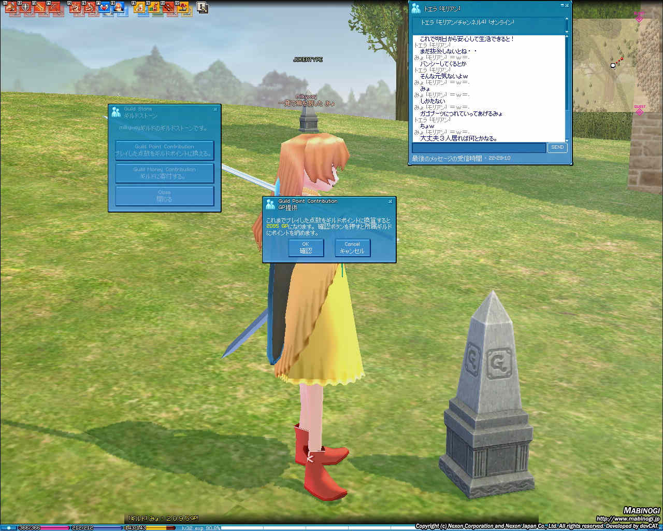Select the F2 shield defense skill icon

[25, 7]
